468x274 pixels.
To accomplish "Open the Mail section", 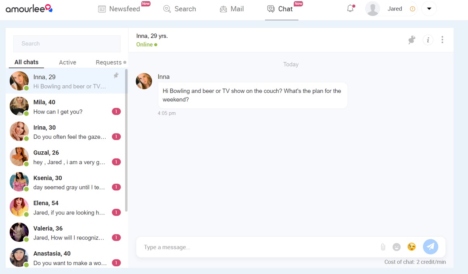I will (x=232, y=9).
